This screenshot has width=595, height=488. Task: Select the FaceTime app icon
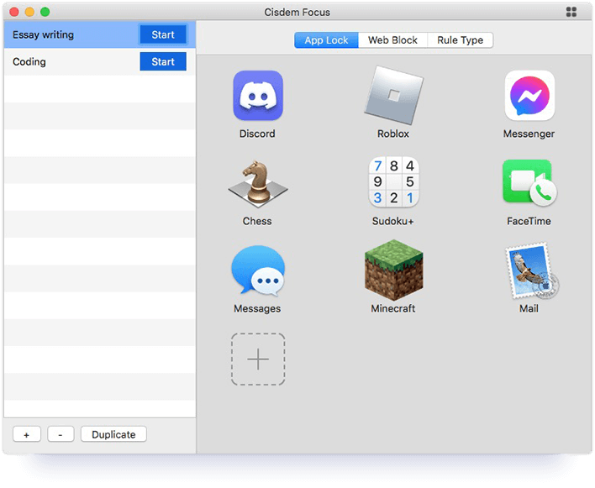tap(529, 183)
